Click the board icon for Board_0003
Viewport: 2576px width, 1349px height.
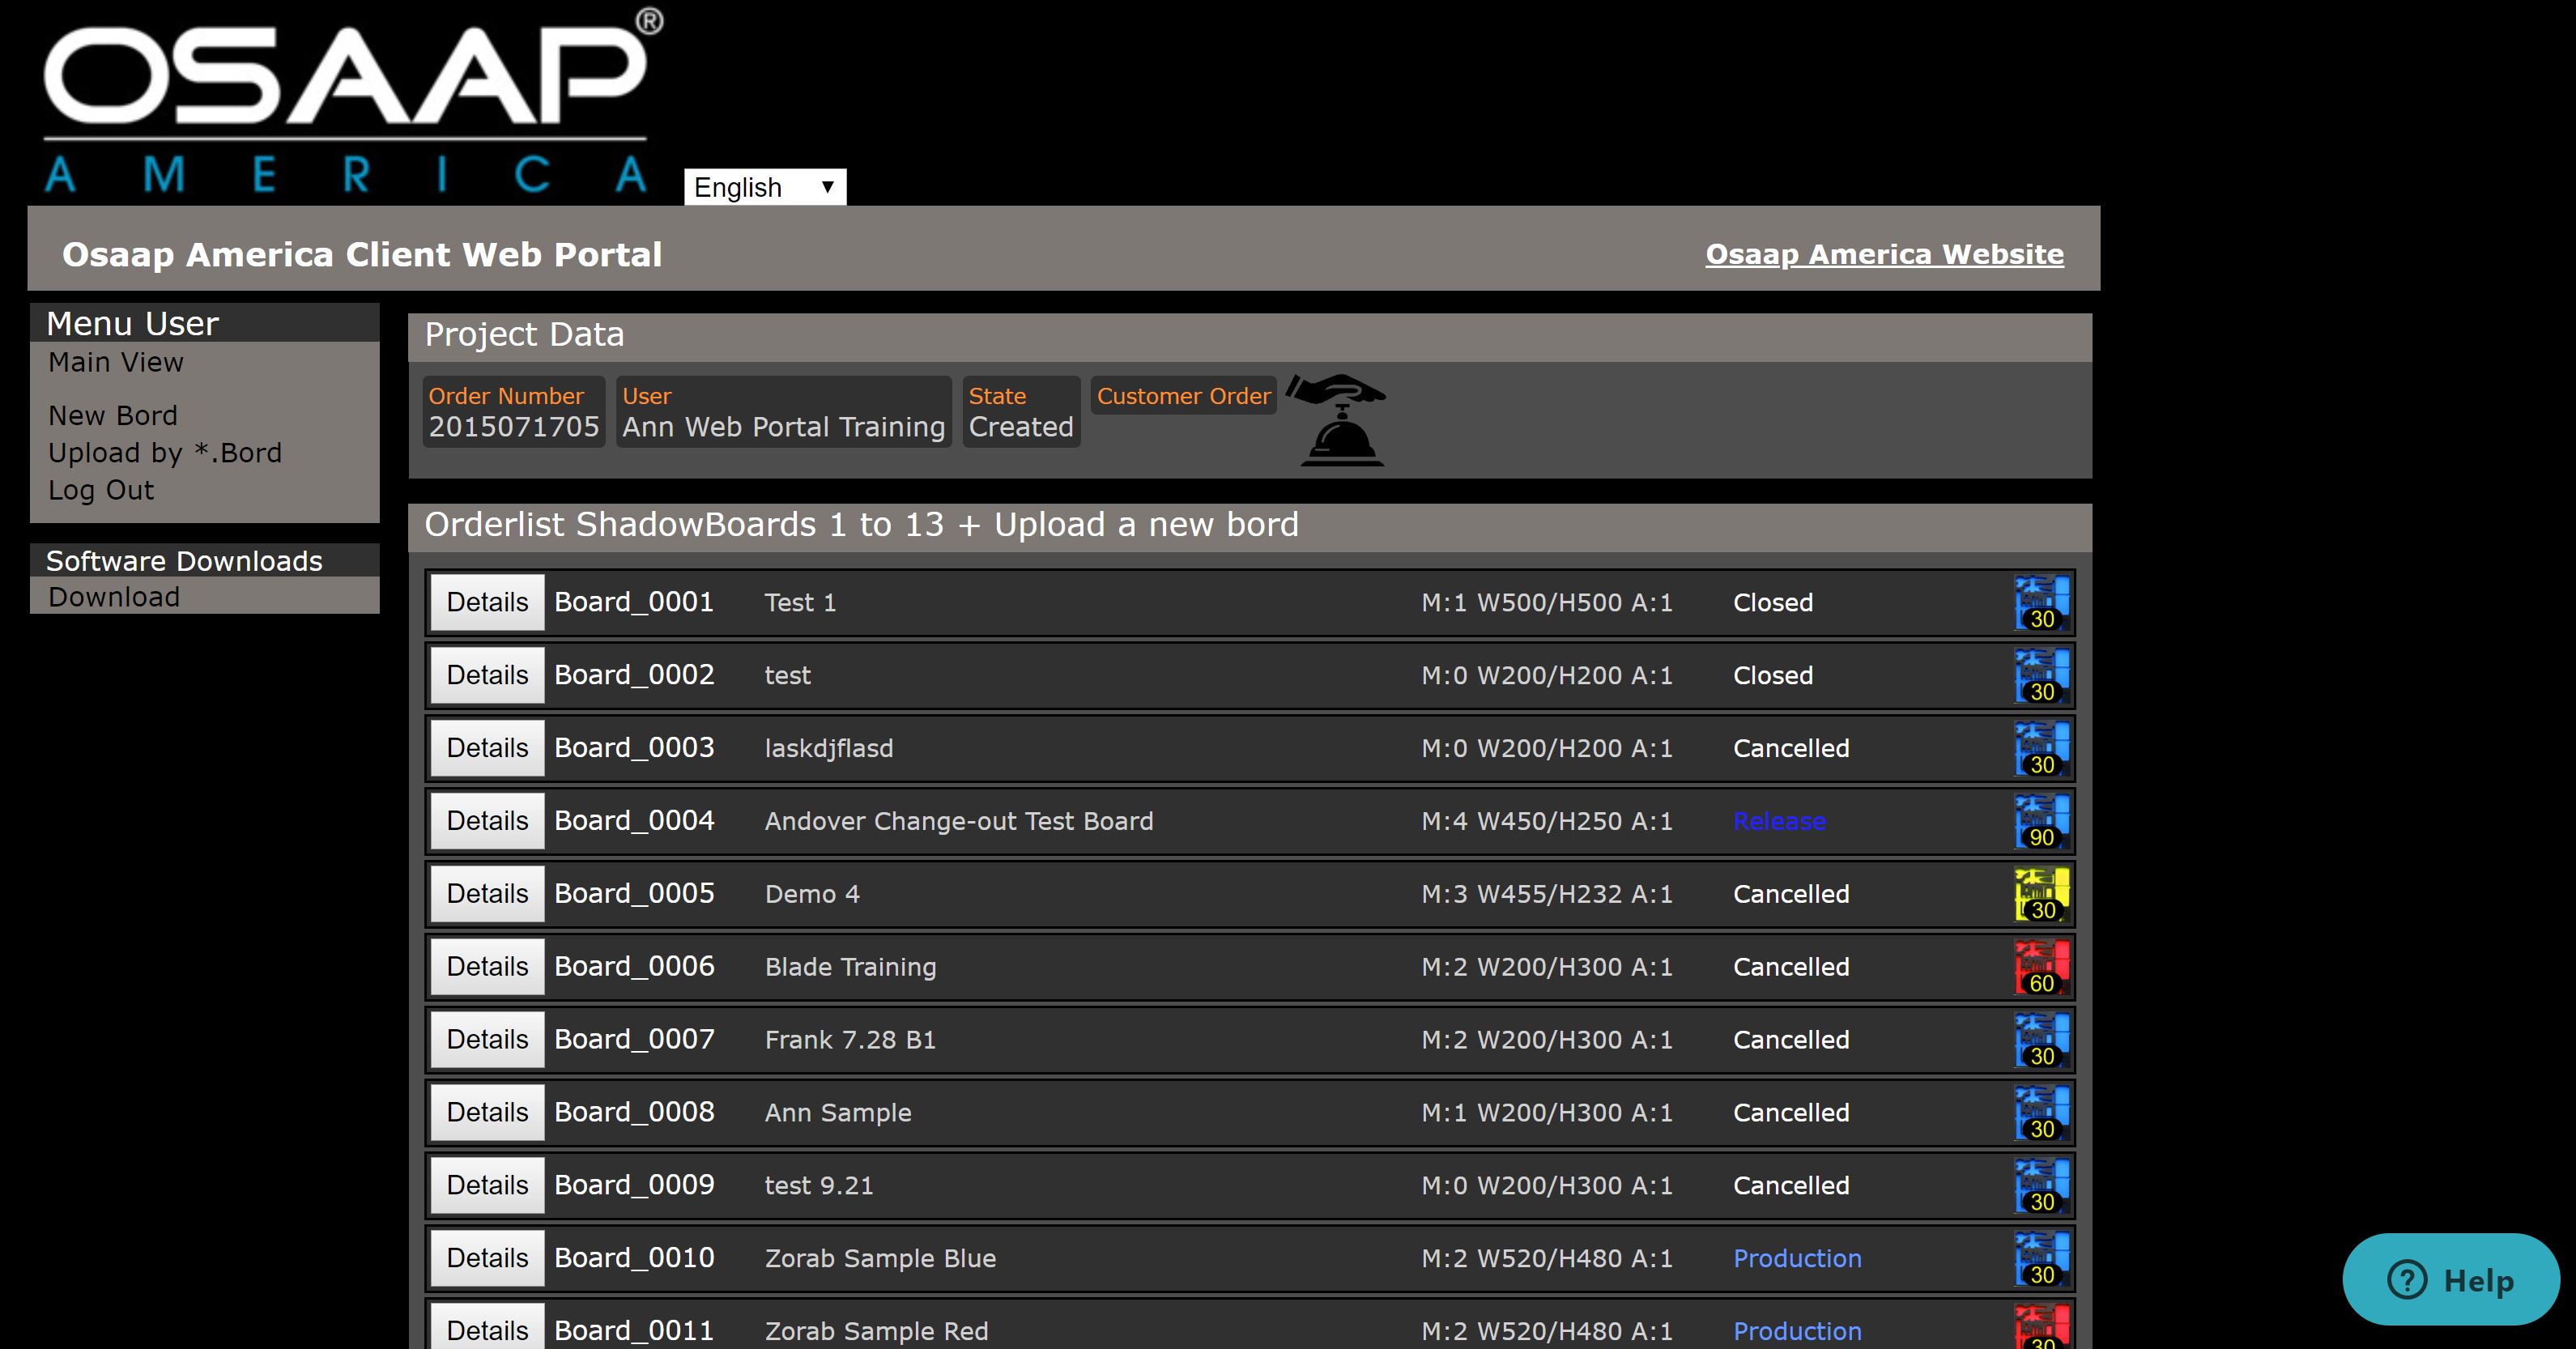click(x=2041, y=749)
